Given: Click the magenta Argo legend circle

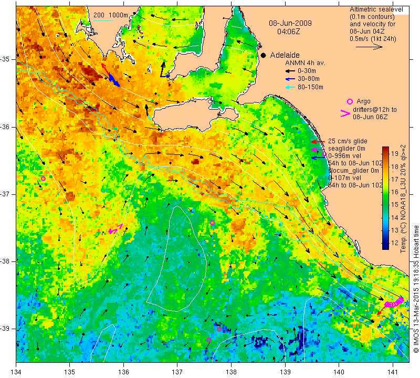Looking at the screenshot, I should 350,101.
